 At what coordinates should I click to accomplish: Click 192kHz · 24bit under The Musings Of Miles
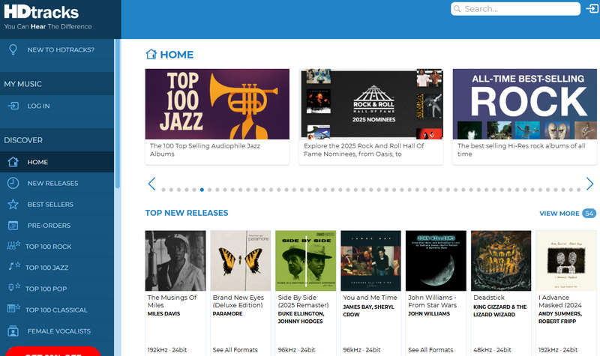[x=167, y=350]
